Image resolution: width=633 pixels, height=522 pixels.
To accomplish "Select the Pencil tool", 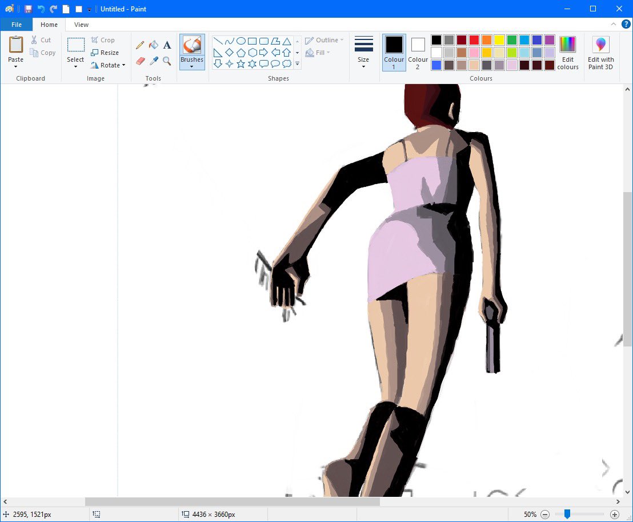I will (140, 45).
